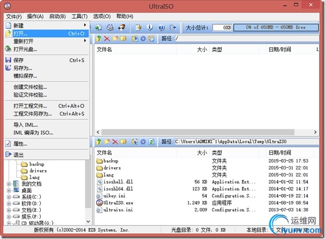Choose 验证文件校验... menu entry

tap(47, 95)
